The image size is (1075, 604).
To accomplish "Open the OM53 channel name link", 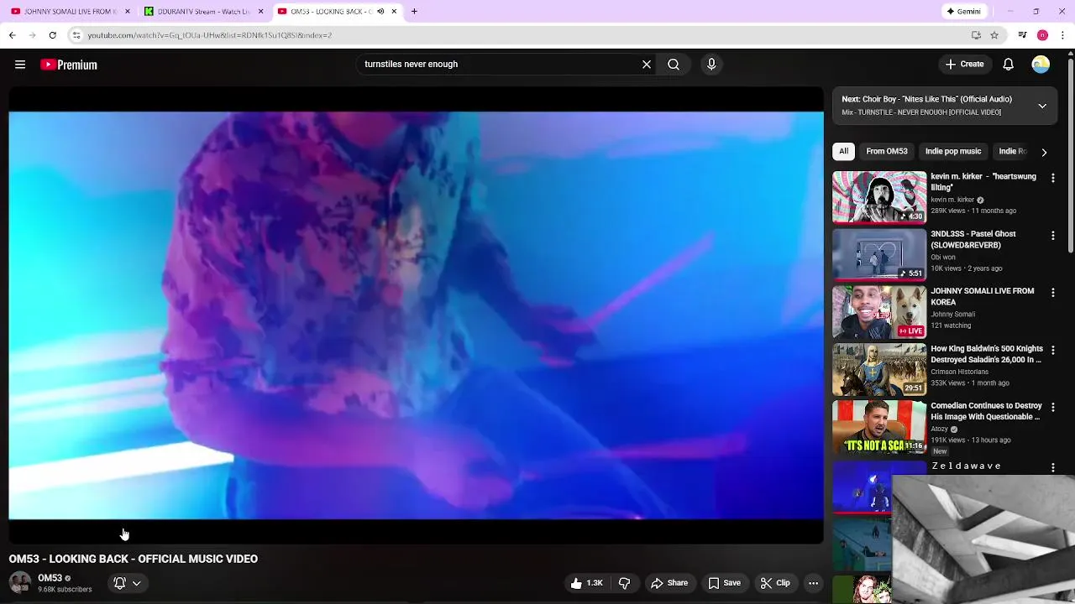I will [50, 578].
